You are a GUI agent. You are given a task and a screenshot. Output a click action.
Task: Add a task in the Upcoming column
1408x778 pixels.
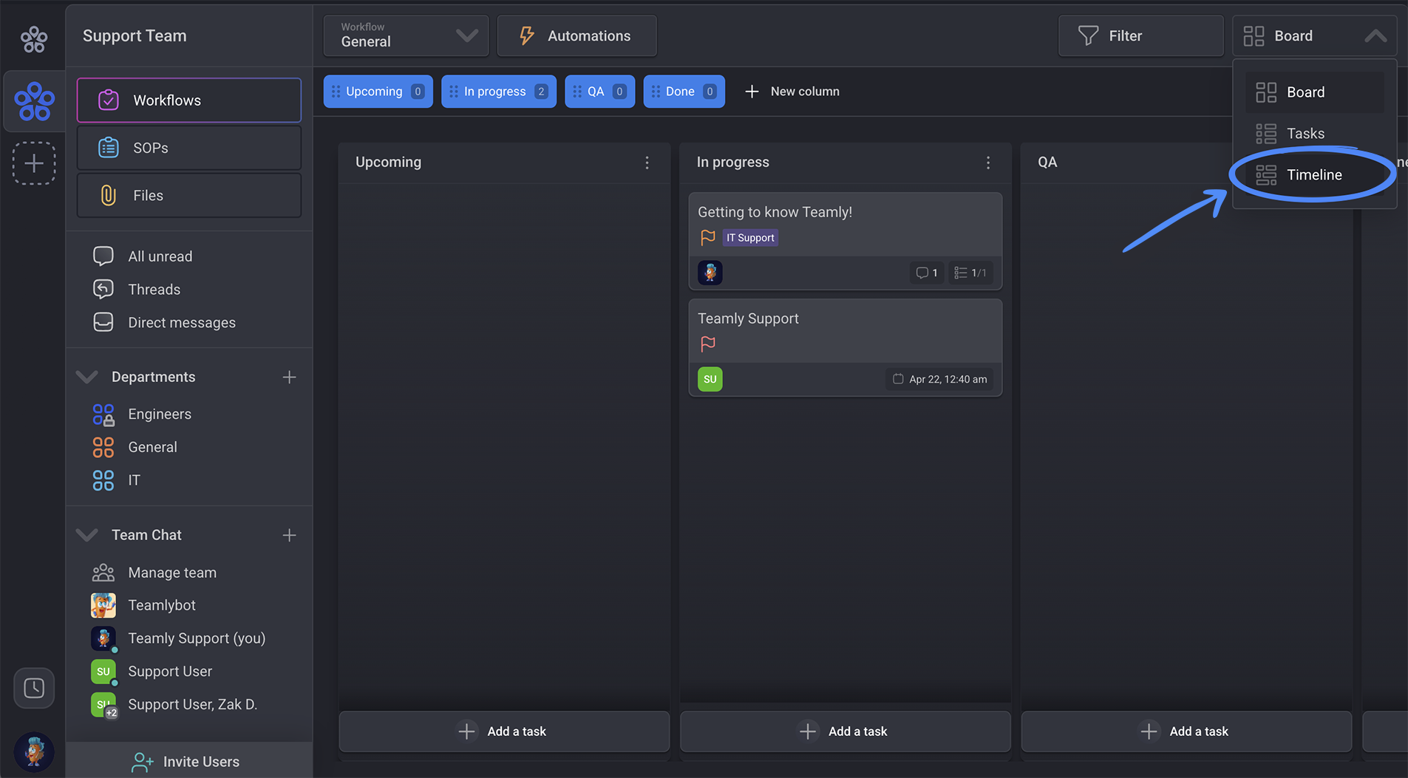(504, 731)
